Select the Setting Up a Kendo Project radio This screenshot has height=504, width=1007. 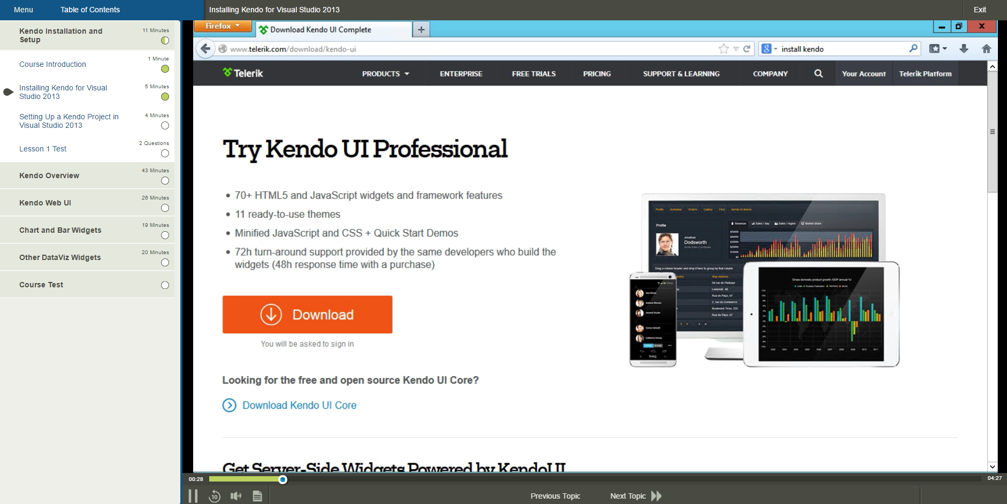pyautogui.click(x=165, y=125)
